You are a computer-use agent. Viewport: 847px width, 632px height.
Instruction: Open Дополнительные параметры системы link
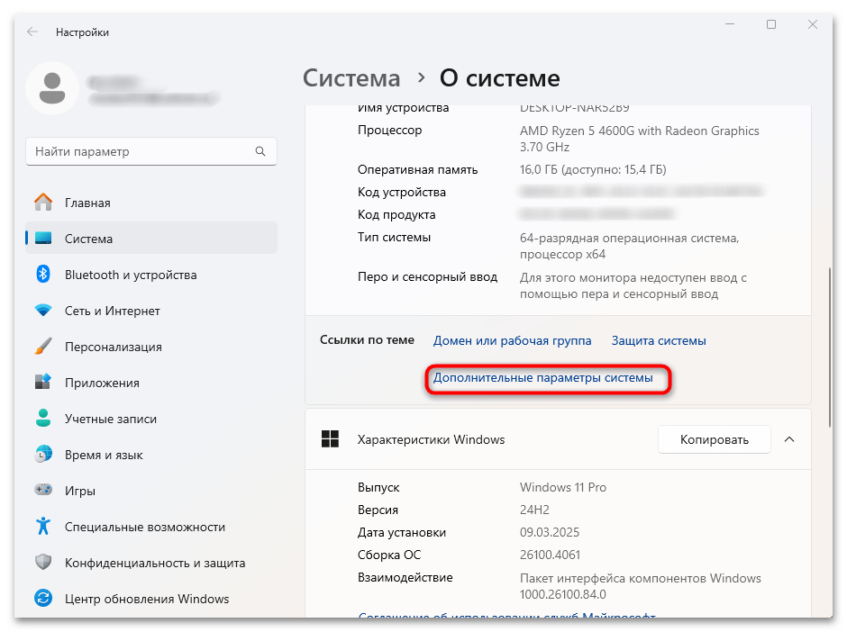point(542,378)
